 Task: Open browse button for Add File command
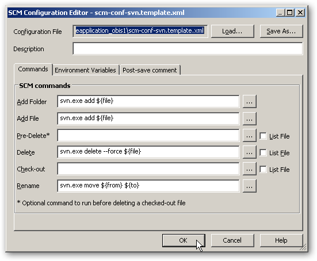[x=249, y=118]
